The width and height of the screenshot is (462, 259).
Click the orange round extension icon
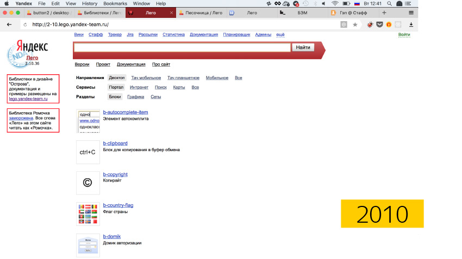pyautogui.click(x=389, y=25)
